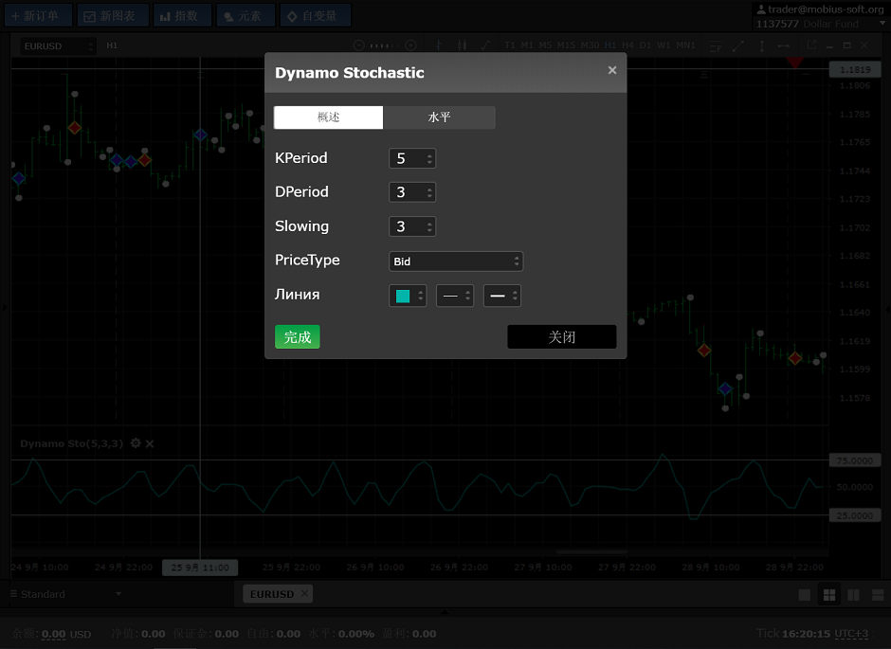Viewport: 891px width, 649px height.
Task: Click the green 完成 button
Action: pos(298,336)
